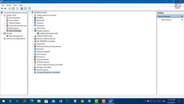Screen dimensions: 184x104
Task: Click the Show/Hide Console Tree toolbar icon
Action: [x=13, y=8]
